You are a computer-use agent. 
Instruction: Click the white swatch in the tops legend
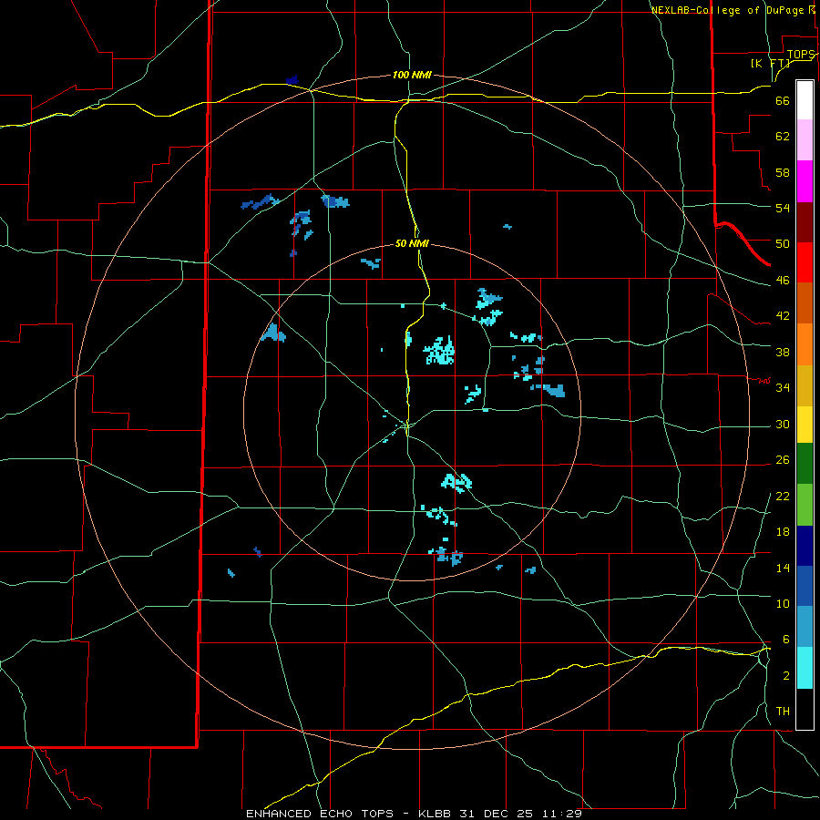(x=805, y=100)
